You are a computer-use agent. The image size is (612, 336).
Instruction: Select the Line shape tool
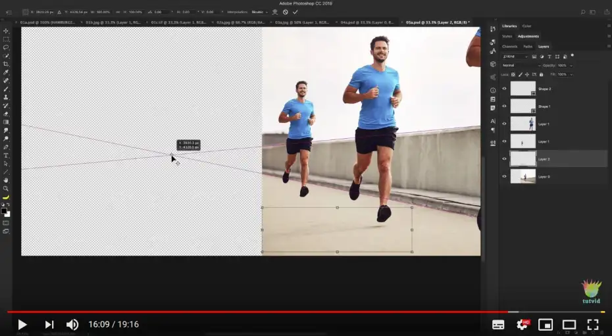(6, 172)
